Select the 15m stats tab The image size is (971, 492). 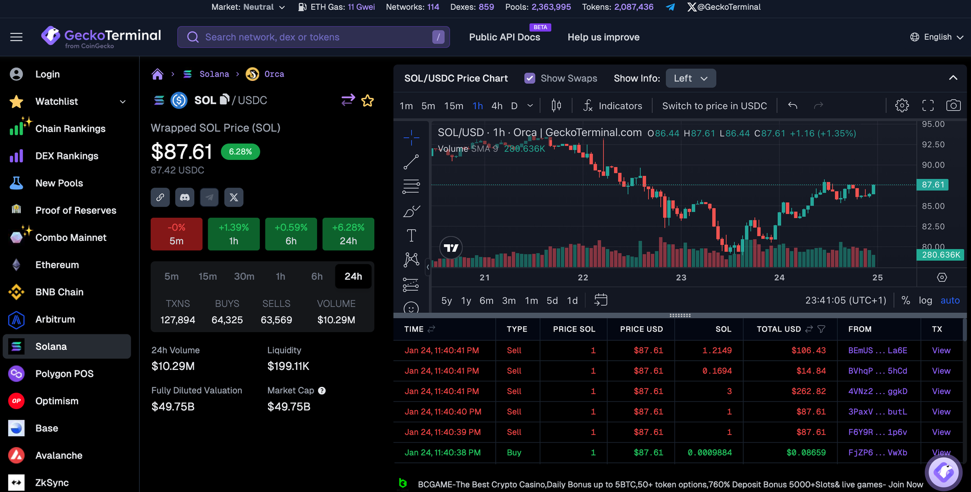pyautogui.click(x=208, y=276)
